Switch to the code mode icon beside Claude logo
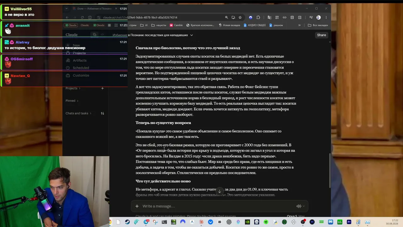 102,35
